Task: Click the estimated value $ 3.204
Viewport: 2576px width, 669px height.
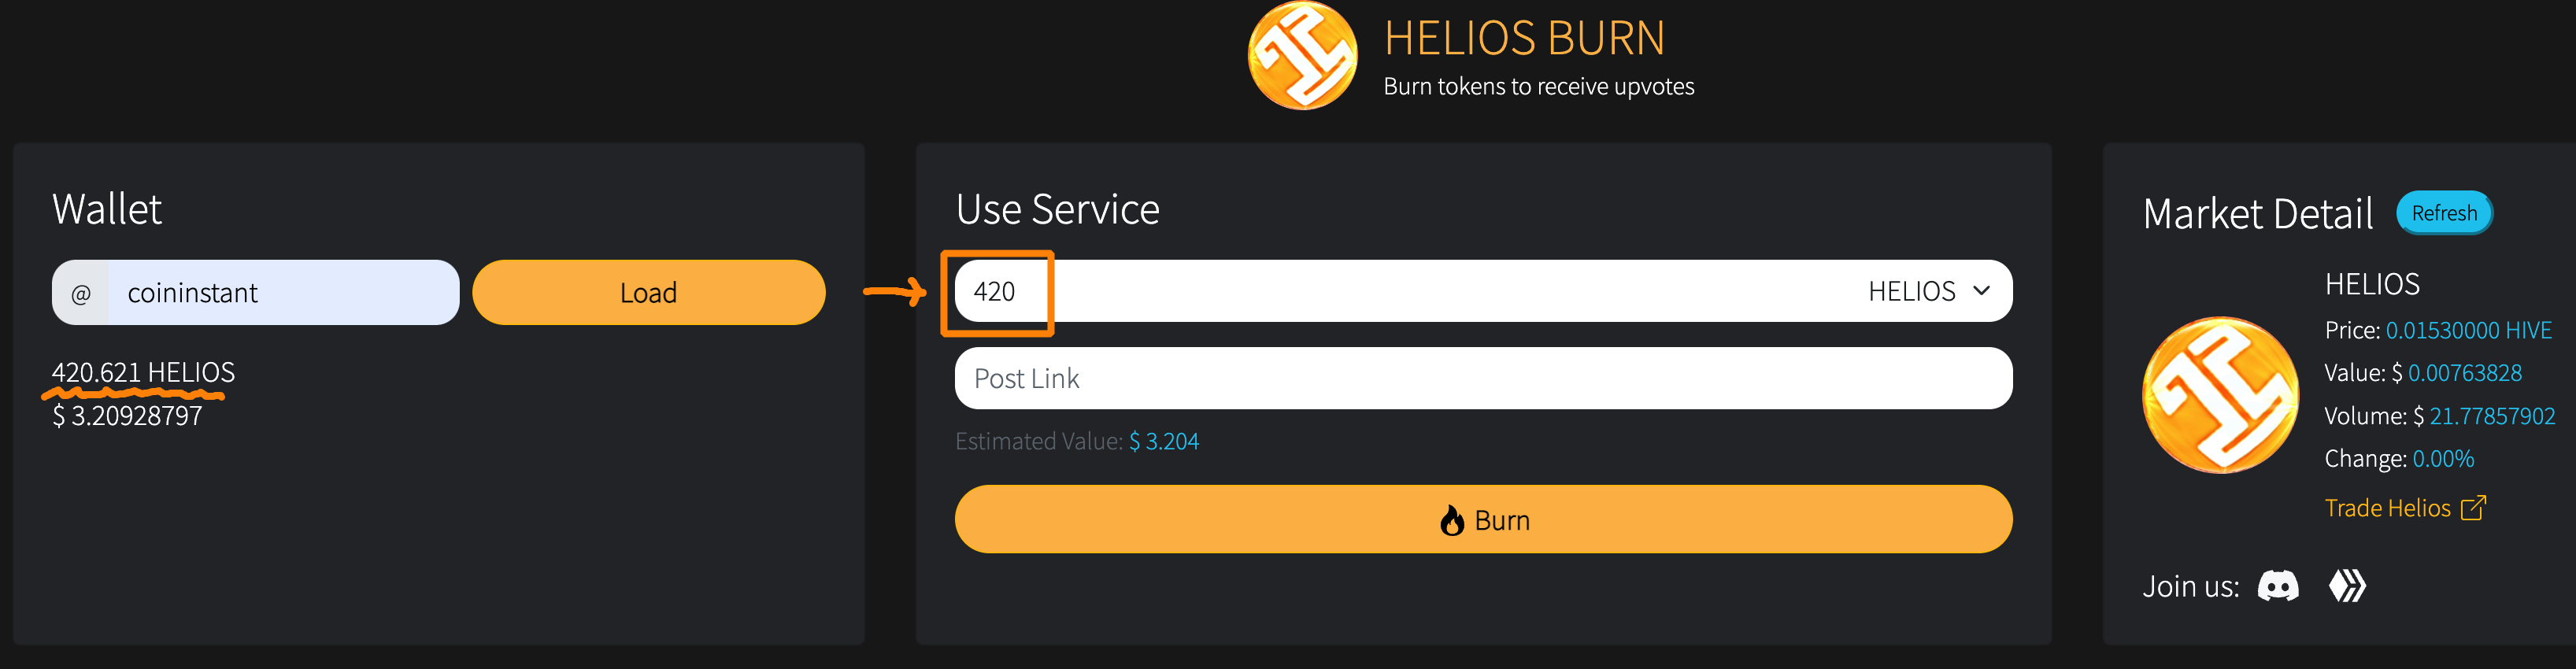Action: point(1164,442)
